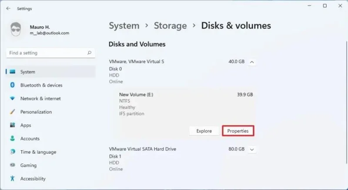Image resolution: width=348 pixels, height=190 pixels.
Task: Open Properties for New Volume (E:)
Action: pyautogui.click(x=238, y=131)
